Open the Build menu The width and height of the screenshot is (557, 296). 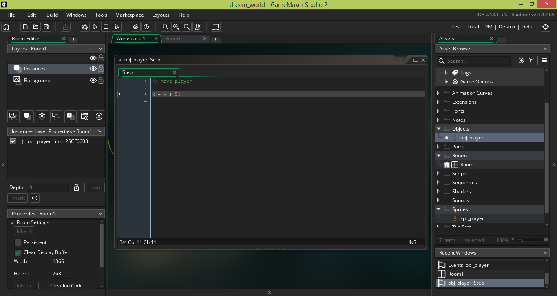(x=52, y=15)
